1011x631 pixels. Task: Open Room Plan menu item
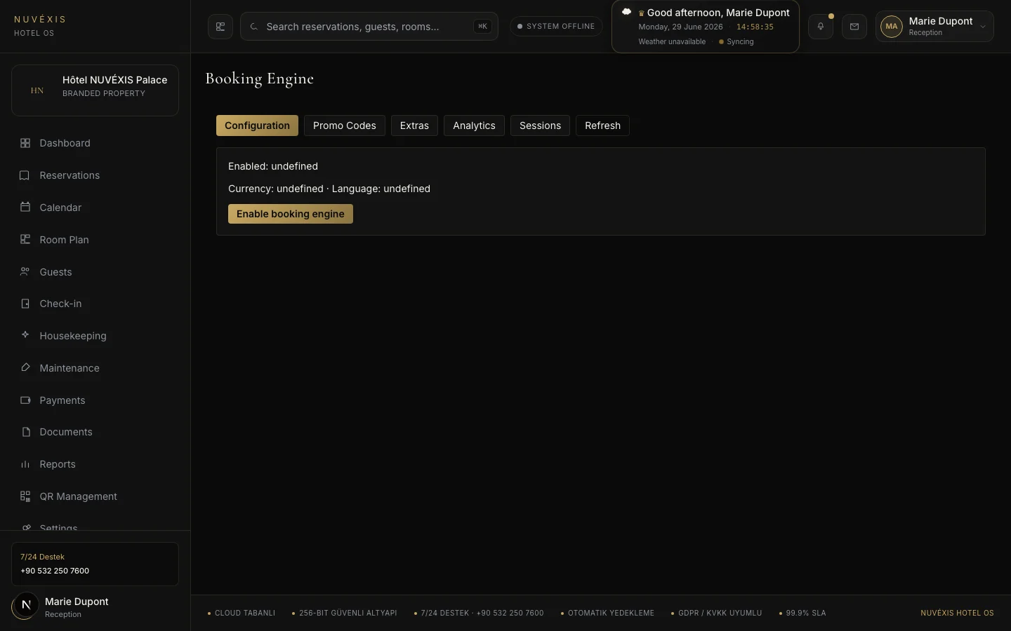click(x=95, y=240)
